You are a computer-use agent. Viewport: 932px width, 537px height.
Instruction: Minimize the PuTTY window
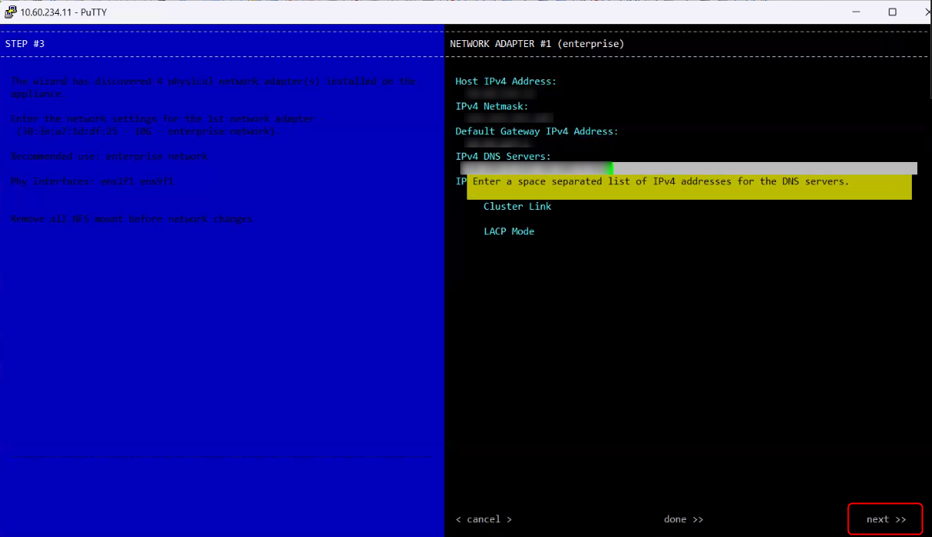[x=856, y=12]
